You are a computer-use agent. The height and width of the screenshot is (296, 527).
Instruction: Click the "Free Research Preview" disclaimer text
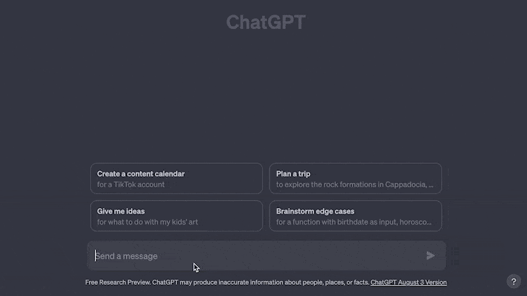117,283
